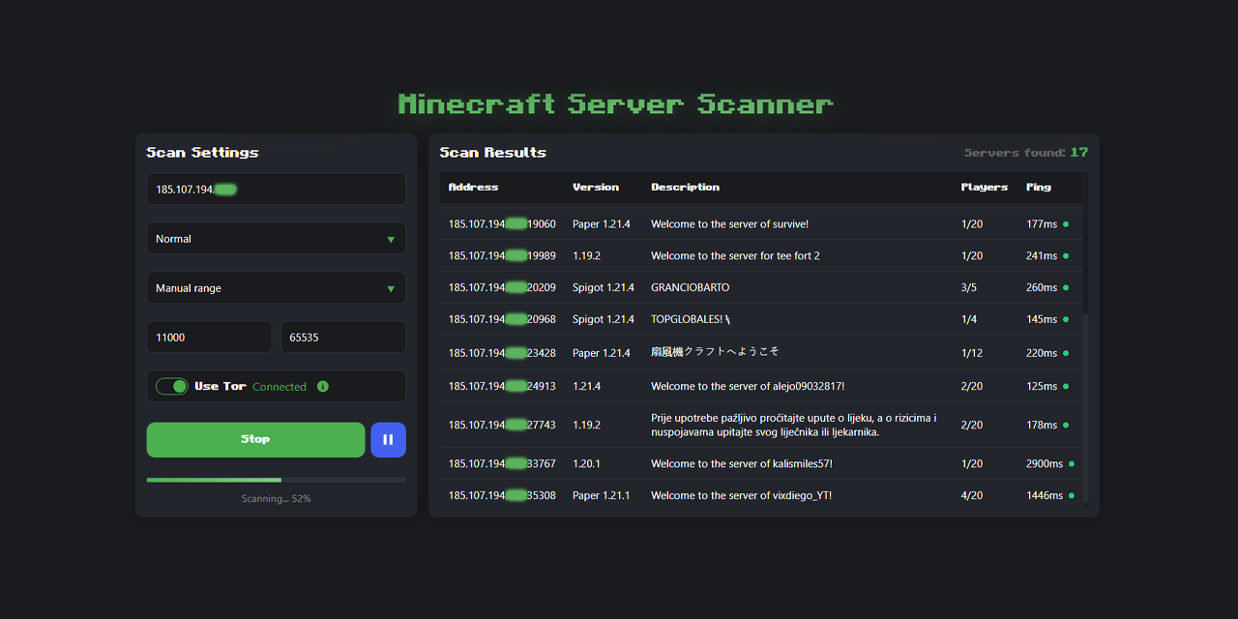
Task: Click the 11000 start port field
Action: tap(209, 337)
